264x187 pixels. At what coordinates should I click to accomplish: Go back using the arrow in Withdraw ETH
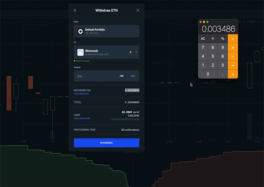point(75,10)
